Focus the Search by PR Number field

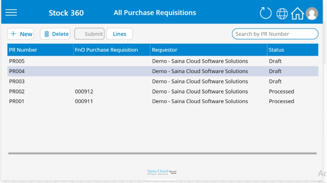[x=275, y=34]
